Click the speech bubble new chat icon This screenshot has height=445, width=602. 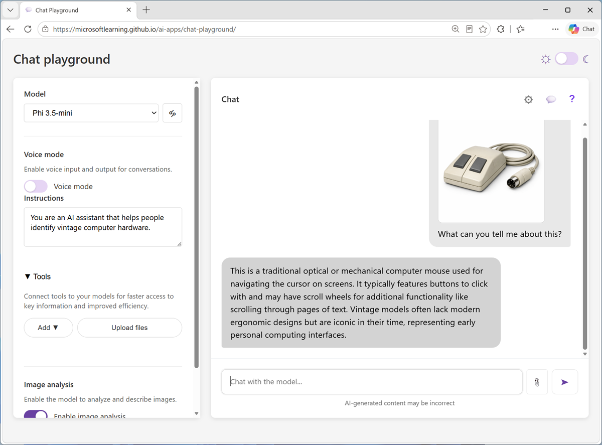coord(551,99)
